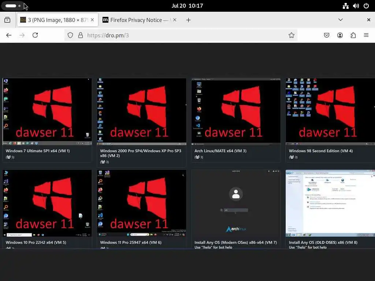The height and width of the screenshot is (281, 375).
Task: Open the Firefox View icon
Action: (x=7, y=20)
